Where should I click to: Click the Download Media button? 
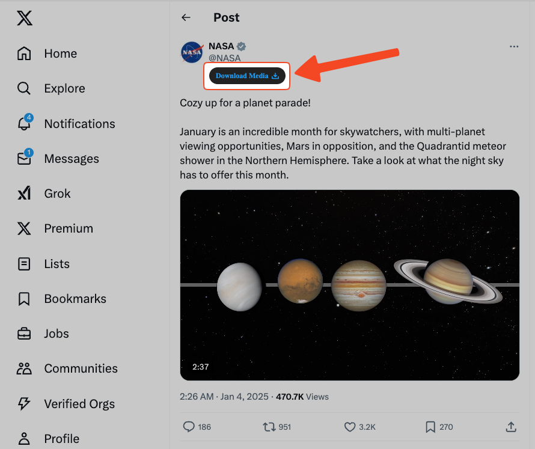tap(247, 76)
